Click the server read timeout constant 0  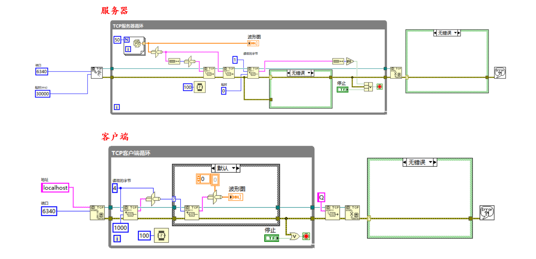224,91
